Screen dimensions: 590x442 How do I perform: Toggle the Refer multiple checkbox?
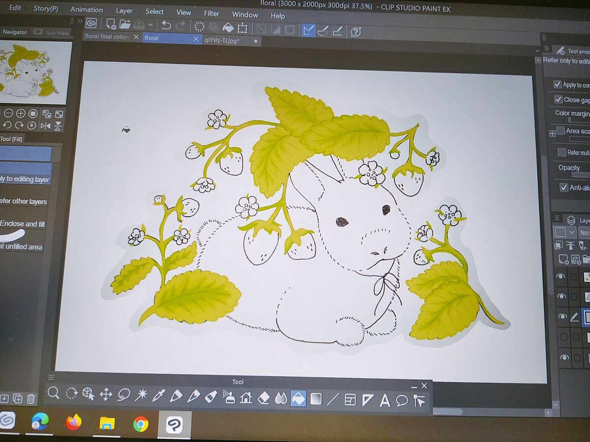pyautogui.click(x=562, y=152)
